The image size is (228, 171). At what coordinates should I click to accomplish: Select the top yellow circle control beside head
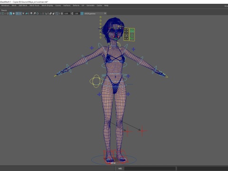coord(101,17)
